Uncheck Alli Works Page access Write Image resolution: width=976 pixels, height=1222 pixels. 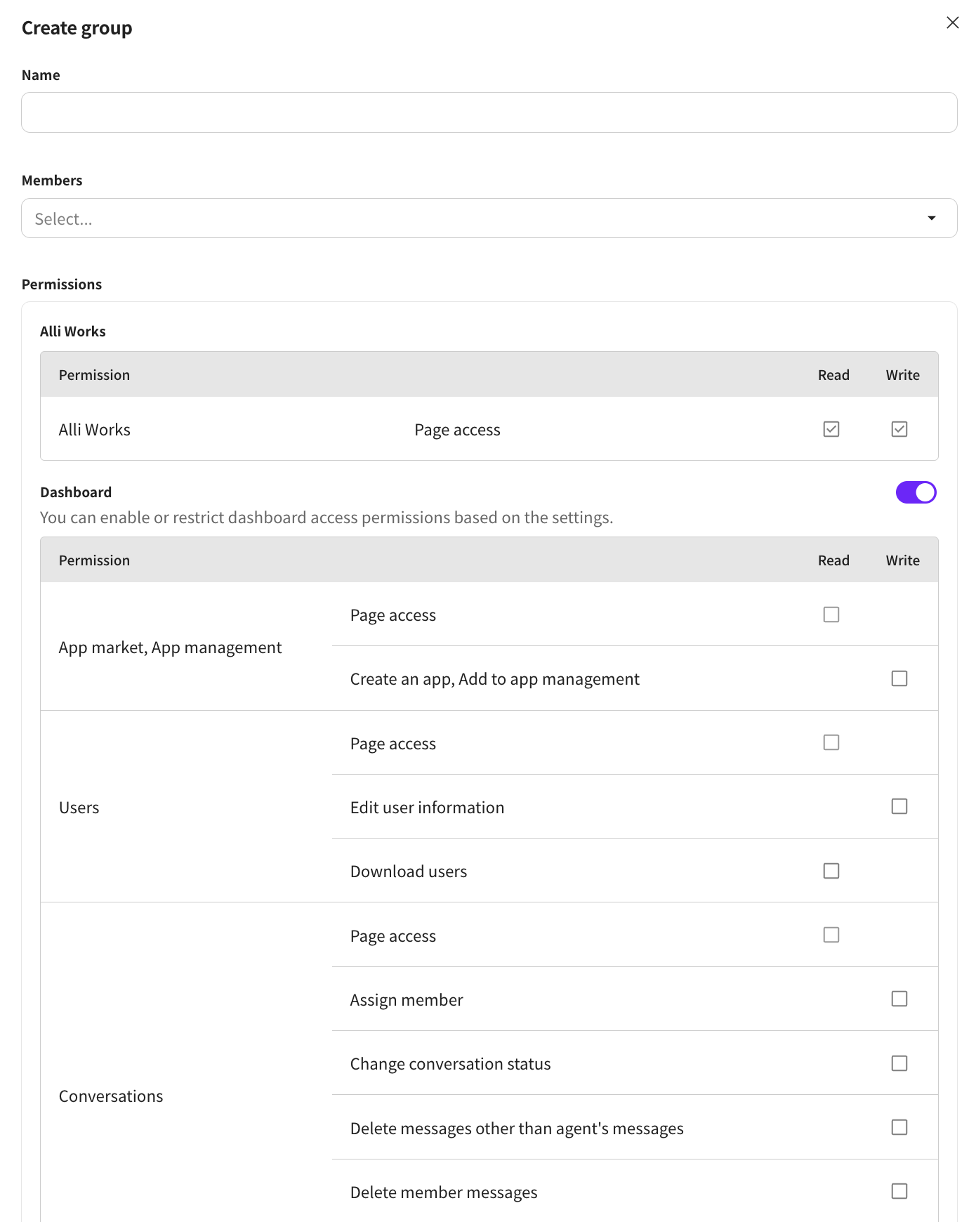tap(899, 429)
